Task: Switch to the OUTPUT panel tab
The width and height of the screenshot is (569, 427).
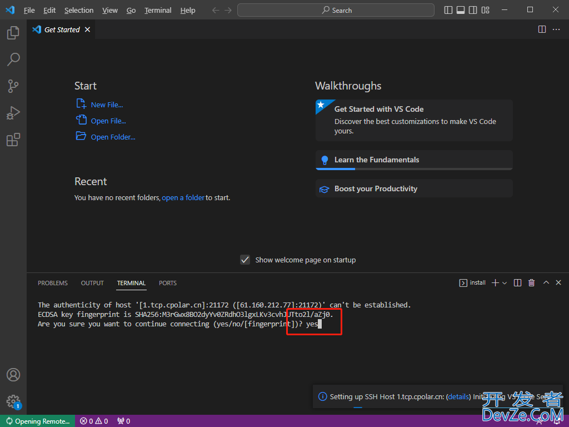Action: coord(92,283)
